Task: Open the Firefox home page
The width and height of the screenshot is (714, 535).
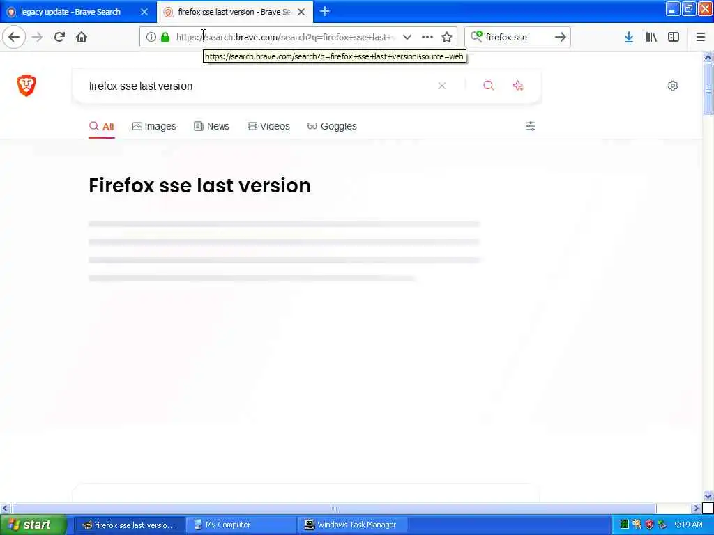Action: pos(82,37)
